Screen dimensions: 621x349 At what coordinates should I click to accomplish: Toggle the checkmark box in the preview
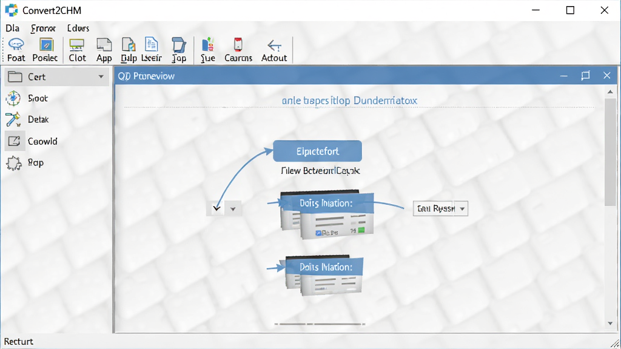pyautogui.click(x=217, y=208)
